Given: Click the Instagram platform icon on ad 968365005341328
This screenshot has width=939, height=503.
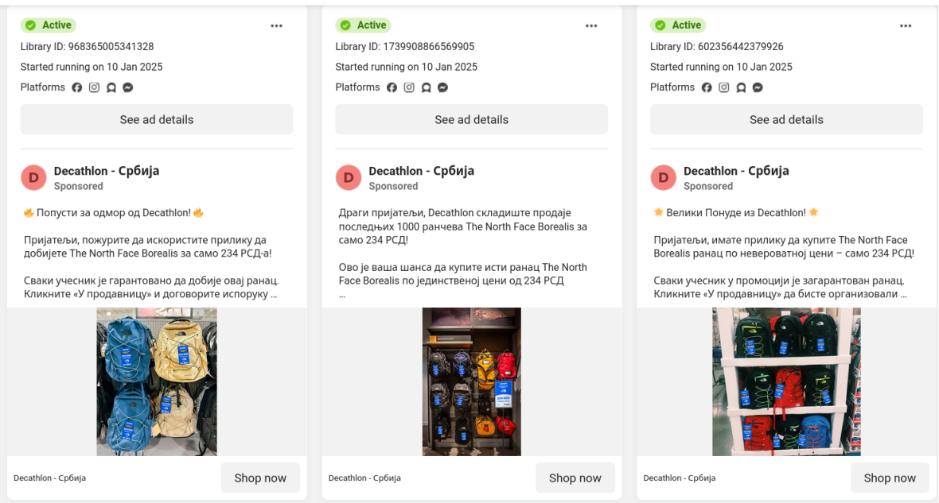Looking at the screenshot, I should pos(94,87).
